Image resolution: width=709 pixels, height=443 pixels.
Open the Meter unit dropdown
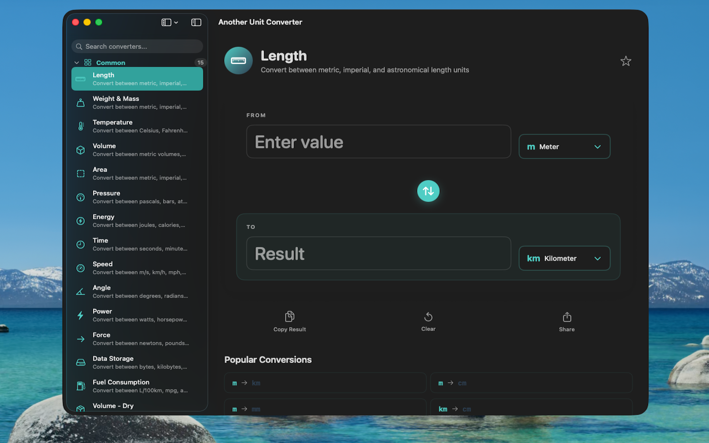[564, 146]
